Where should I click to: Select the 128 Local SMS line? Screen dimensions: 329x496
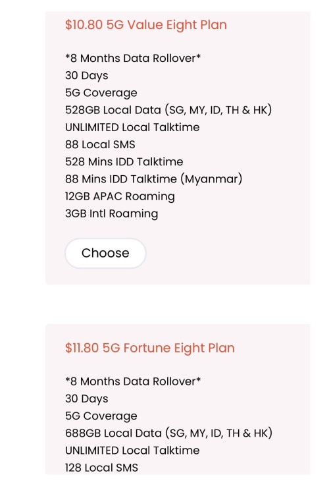click(x=102, y=468)
